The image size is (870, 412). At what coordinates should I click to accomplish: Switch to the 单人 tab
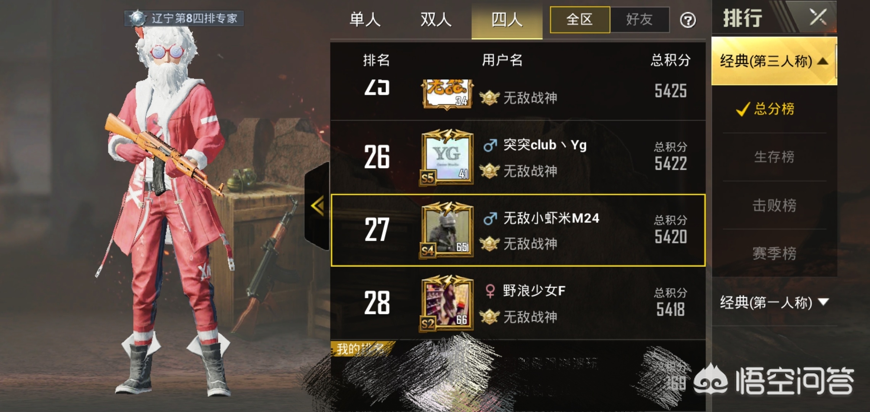365,19
